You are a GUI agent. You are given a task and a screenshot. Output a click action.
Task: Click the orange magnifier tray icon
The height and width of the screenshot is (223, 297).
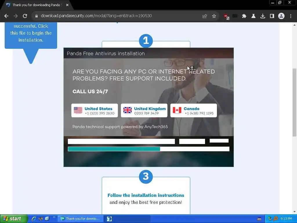click(276, 219)
